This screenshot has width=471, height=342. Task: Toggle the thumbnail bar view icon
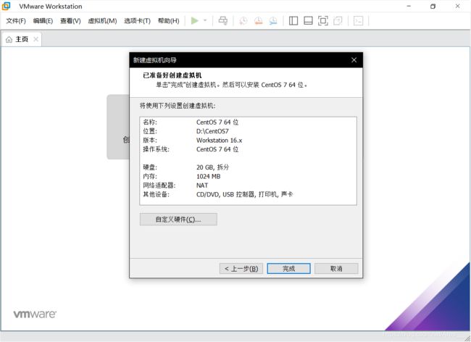pyautogui.click(x=308, y=21)
